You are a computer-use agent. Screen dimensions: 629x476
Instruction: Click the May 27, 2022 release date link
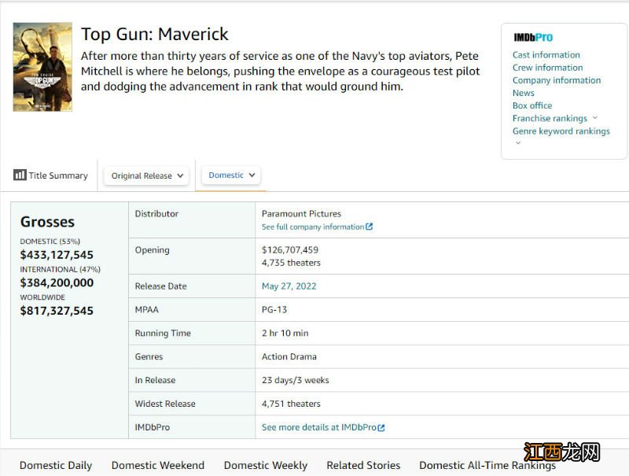(x=289, y=286)
